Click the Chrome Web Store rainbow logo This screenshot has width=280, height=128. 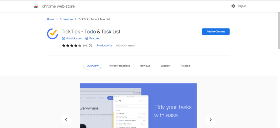[36, 6]
